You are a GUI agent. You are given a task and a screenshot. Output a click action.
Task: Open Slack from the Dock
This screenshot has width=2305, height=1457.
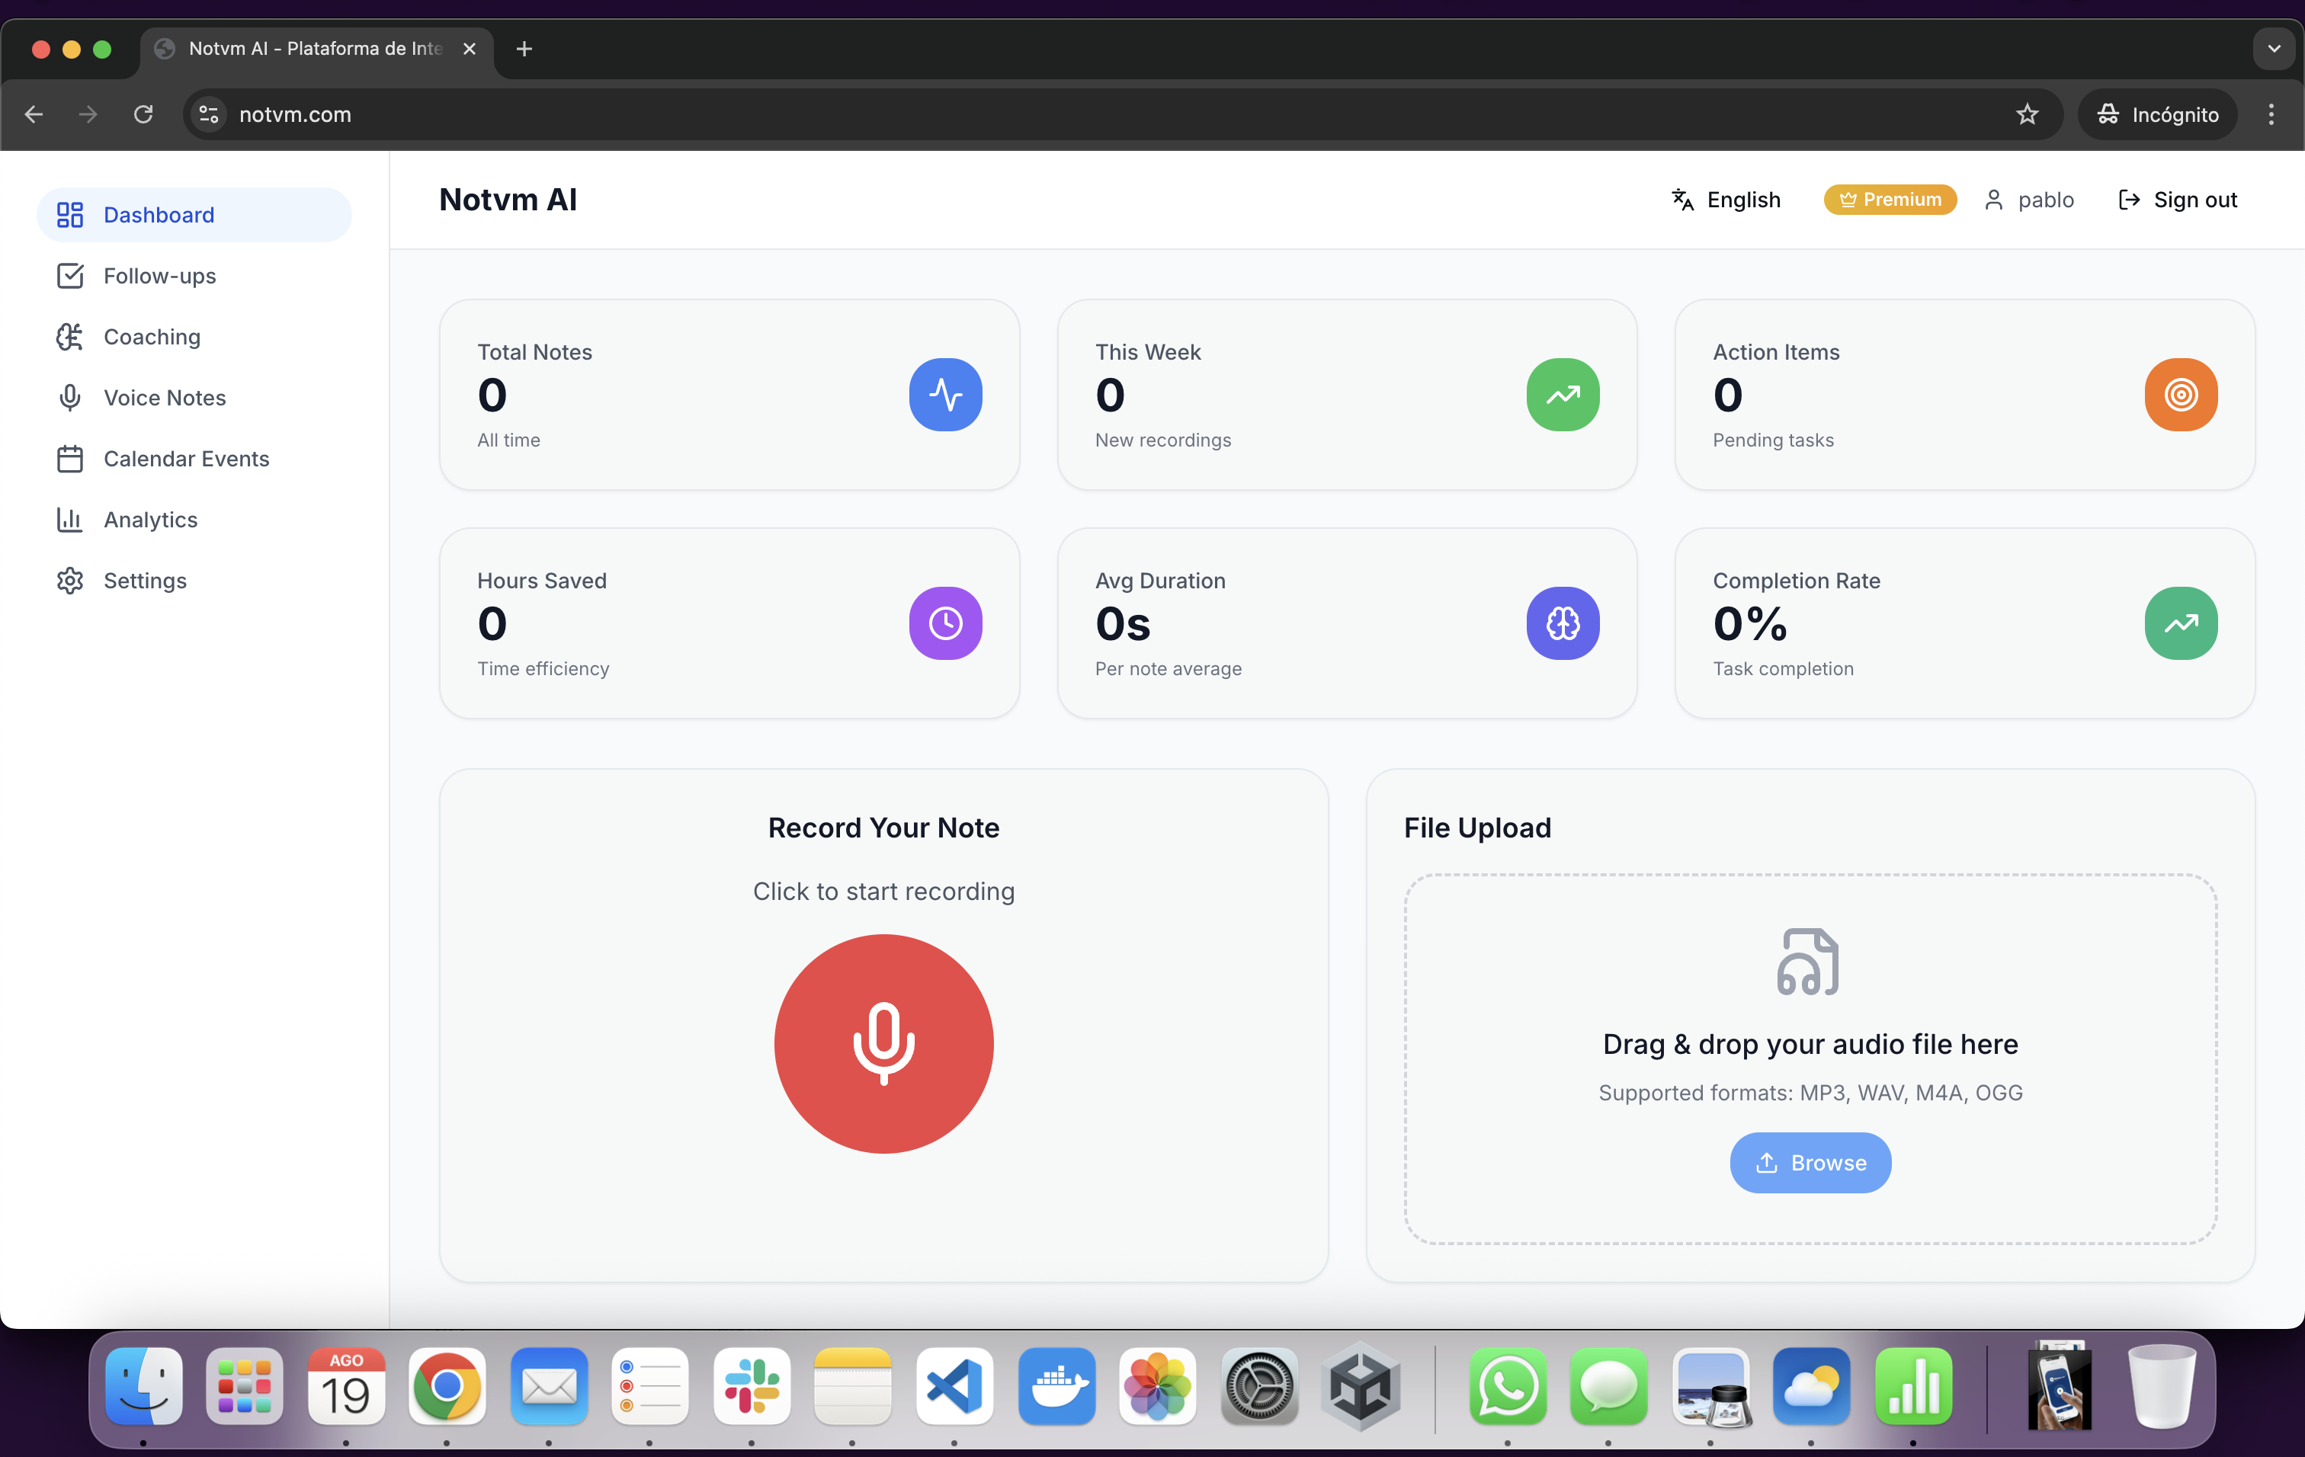pos(752,1386)
